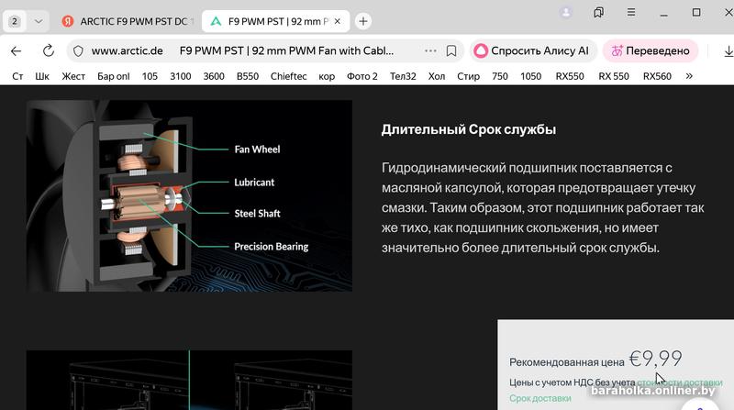Open the downloads arrow icon

728,50
